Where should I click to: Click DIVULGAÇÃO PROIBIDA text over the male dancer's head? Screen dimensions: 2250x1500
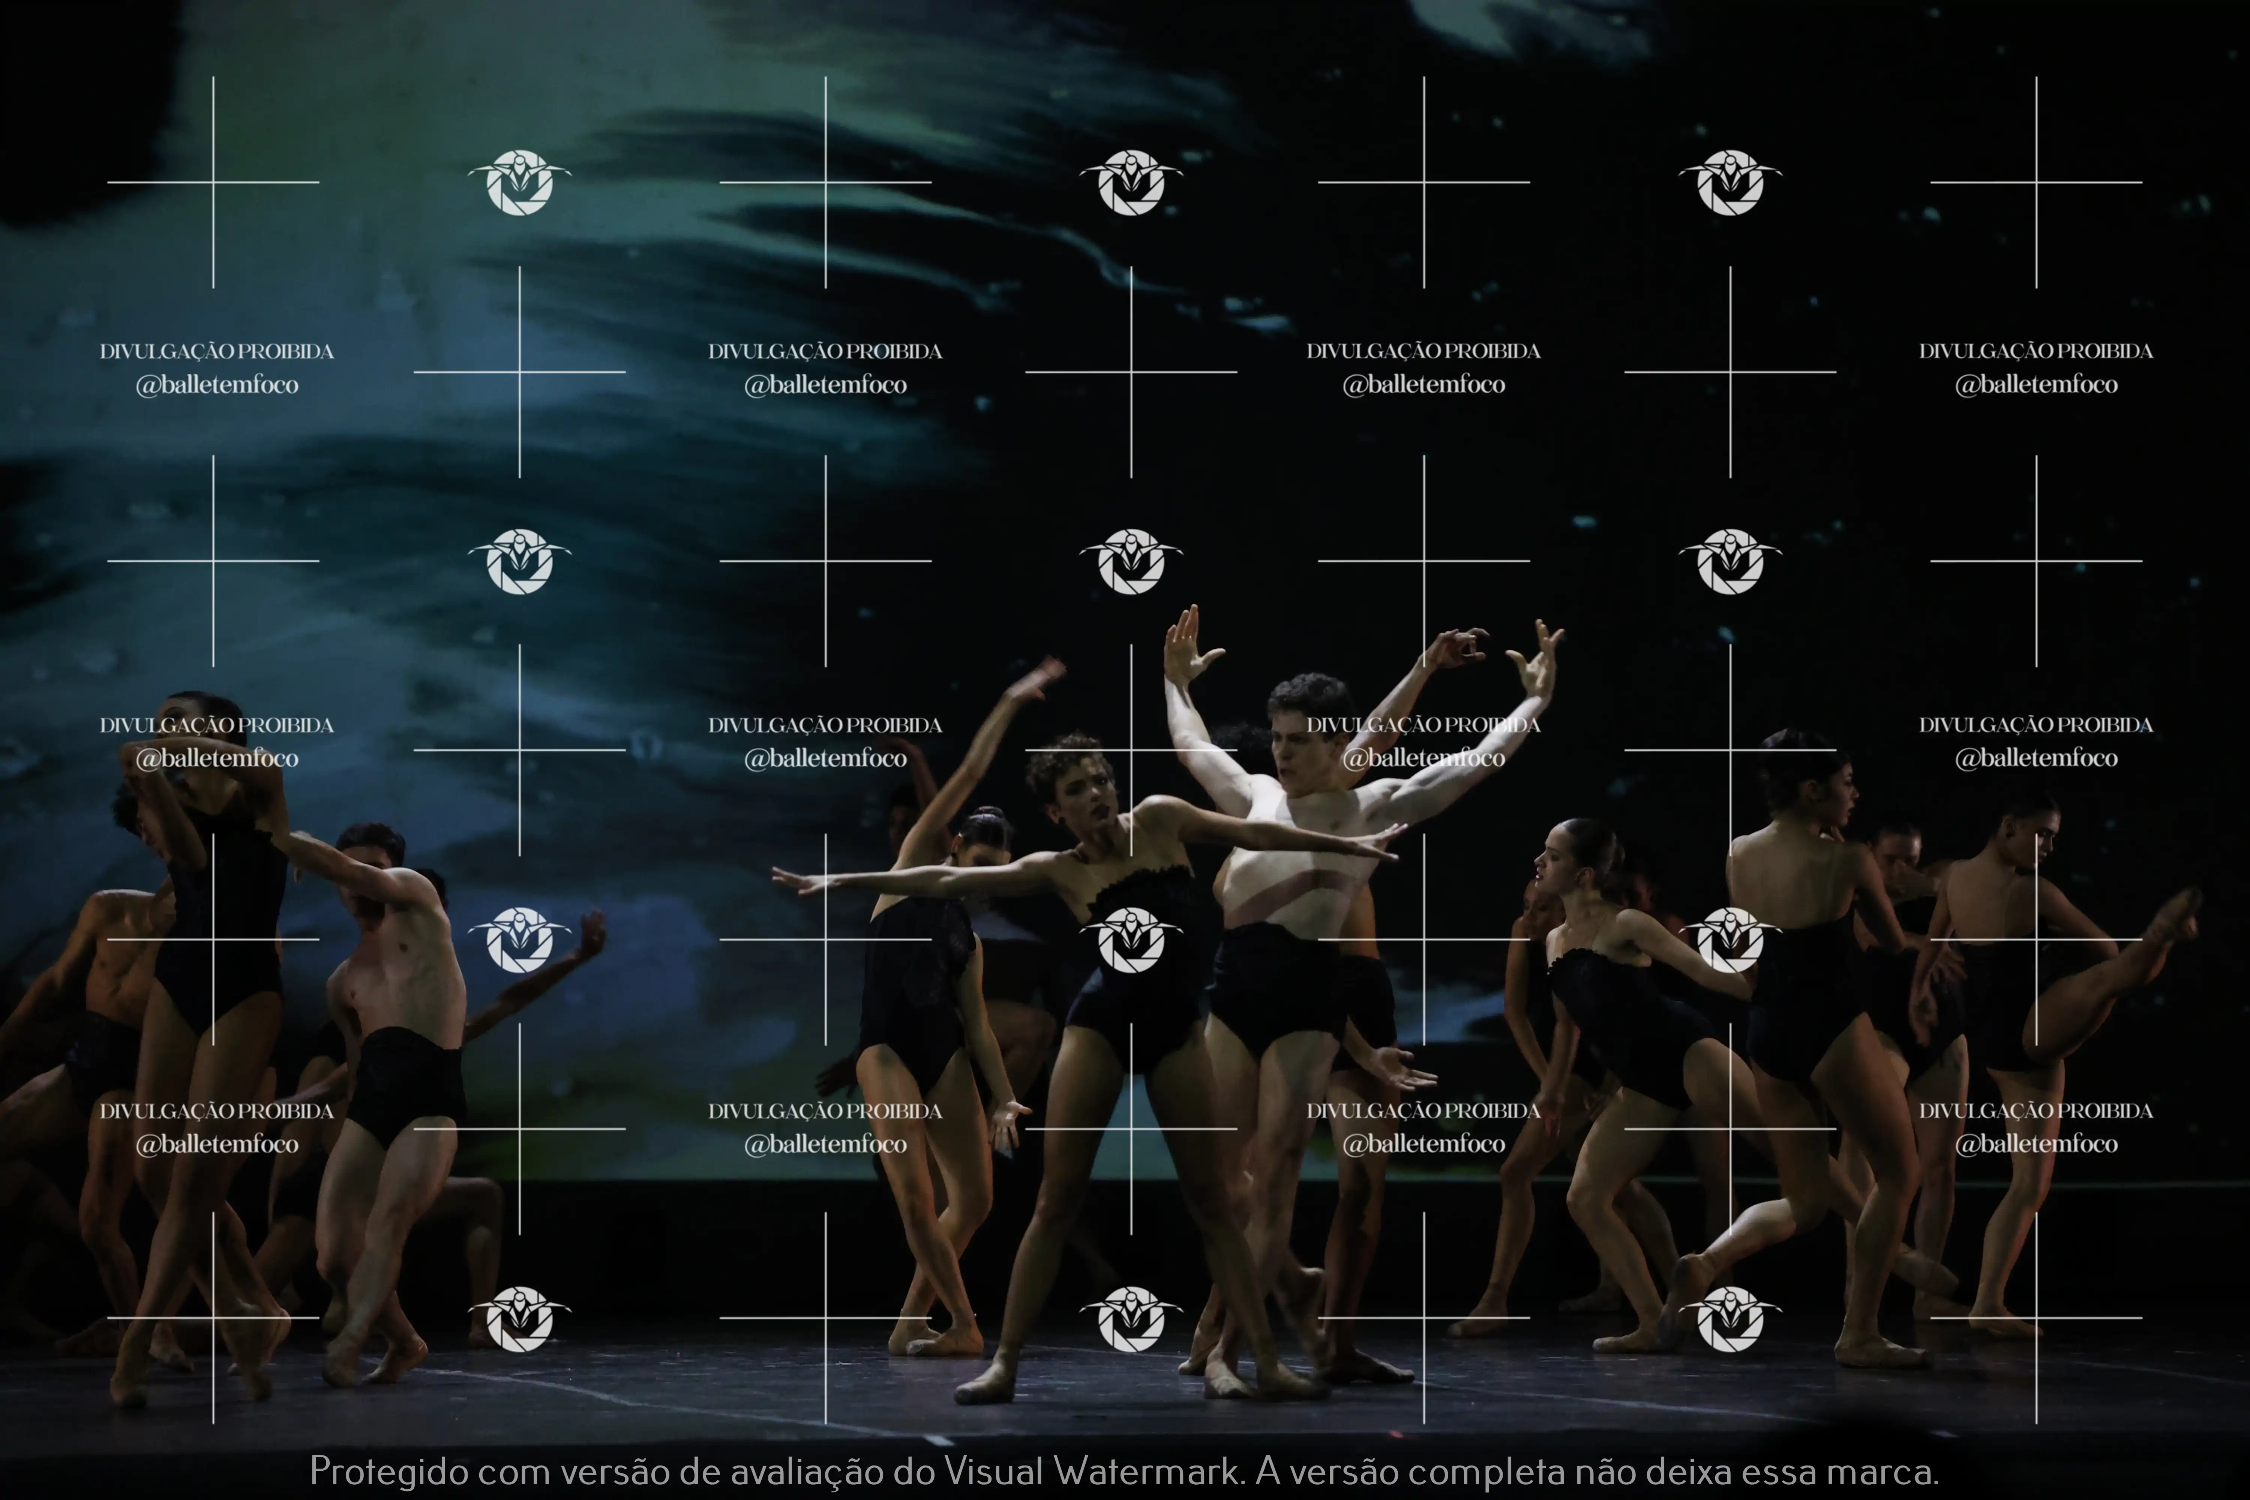(x=1423, y=725)
